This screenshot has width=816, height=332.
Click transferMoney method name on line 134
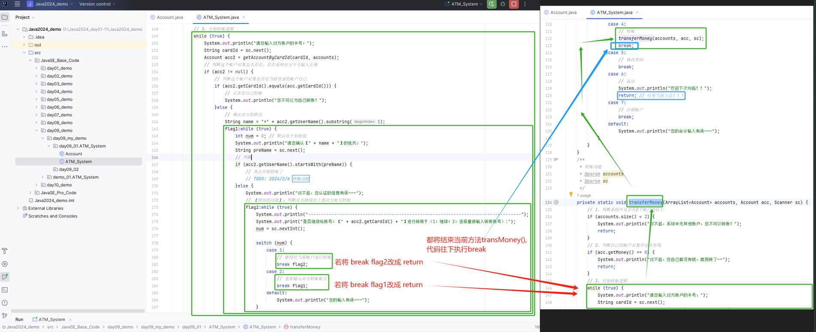(x=645, y=202)
